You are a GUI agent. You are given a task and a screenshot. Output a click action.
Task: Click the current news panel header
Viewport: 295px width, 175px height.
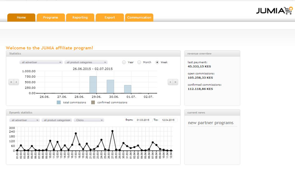pos(212,113)
